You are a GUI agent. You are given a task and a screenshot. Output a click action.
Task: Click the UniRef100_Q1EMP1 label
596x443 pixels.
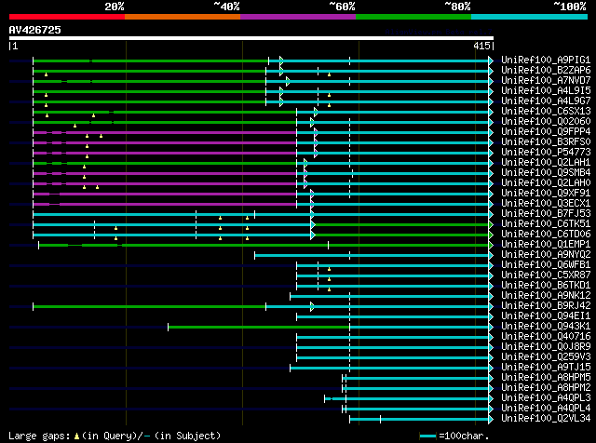click(x=546, y=245)
